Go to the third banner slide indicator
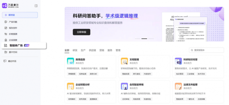The image size is (229, 105). (x=151, y=39)
